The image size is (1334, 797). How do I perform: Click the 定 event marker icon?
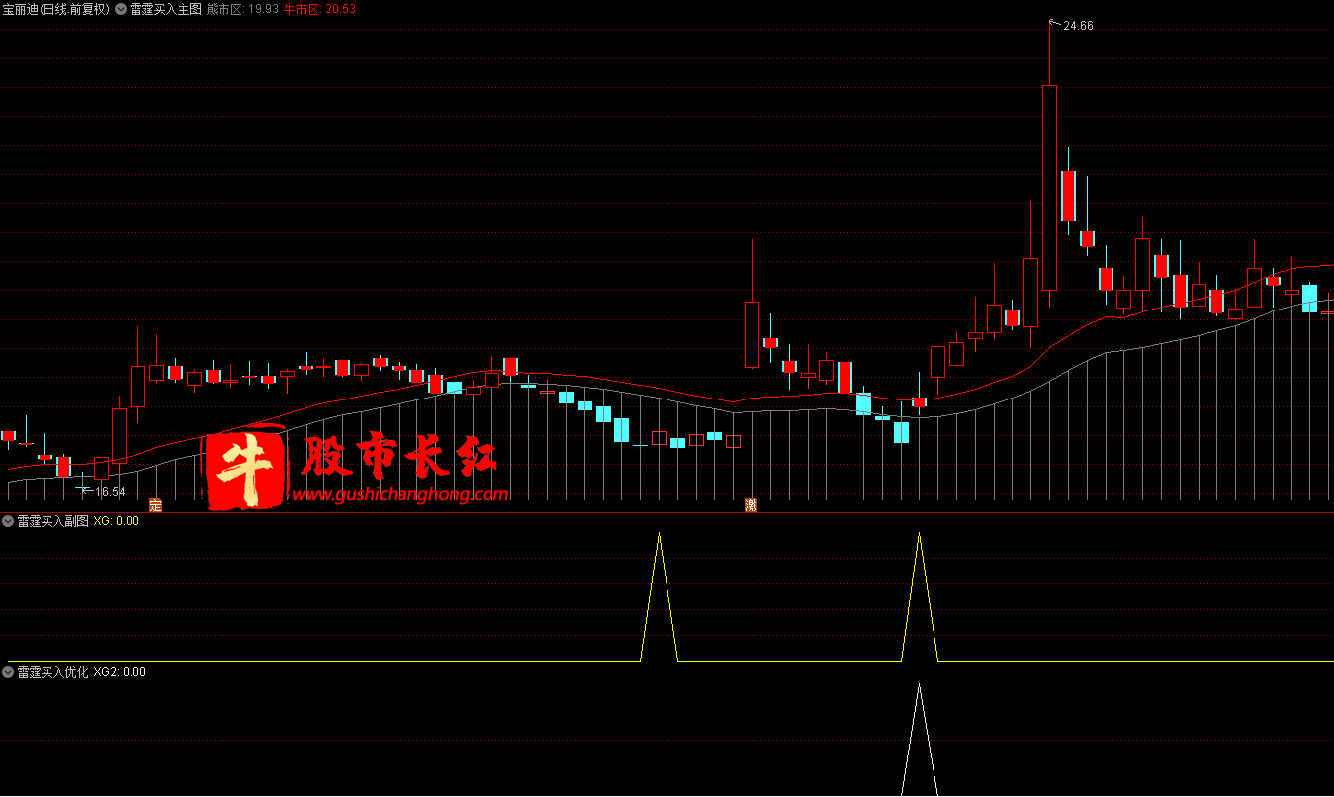pos(155,505)
